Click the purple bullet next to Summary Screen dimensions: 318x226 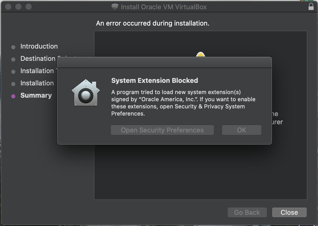pos(13,96)
